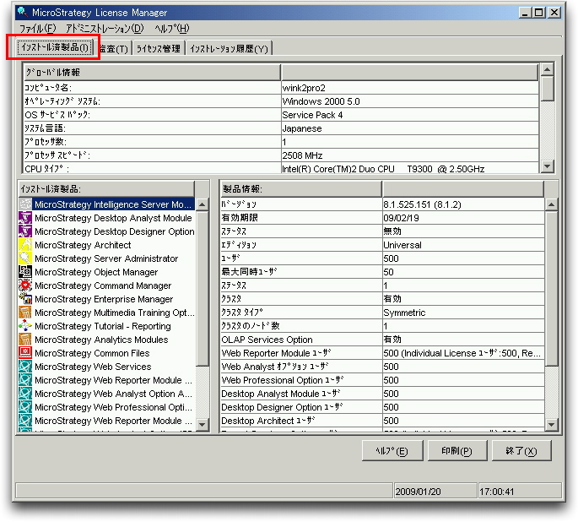
Task: Select MicroStrategy Desktop Designer Option row
Action: pos(114,231)
